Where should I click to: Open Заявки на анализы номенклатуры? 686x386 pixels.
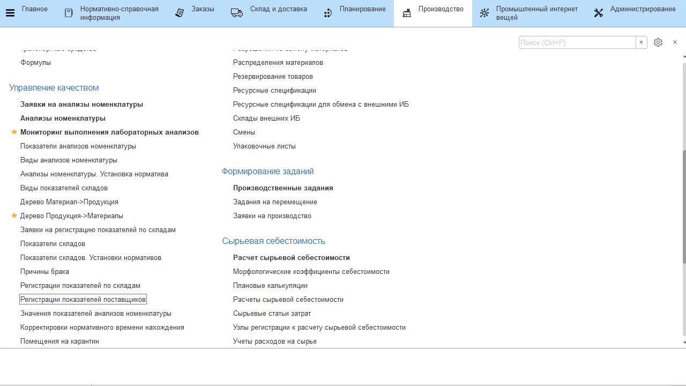point(81,105)
